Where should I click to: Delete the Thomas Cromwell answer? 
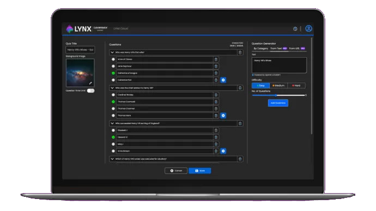click(x=216, y=102)
